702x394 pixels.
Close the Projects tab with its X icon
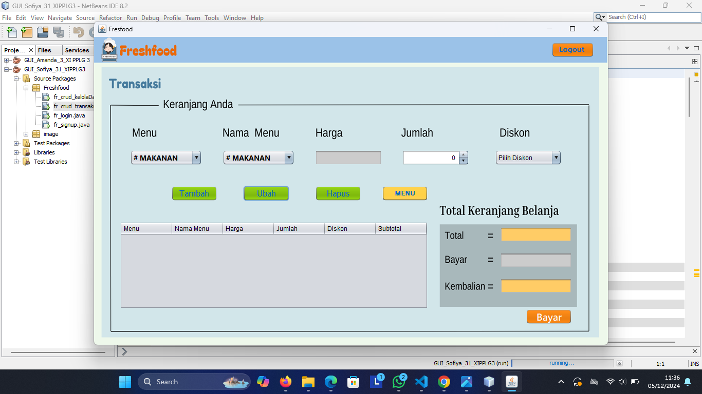tap(31, 50)
